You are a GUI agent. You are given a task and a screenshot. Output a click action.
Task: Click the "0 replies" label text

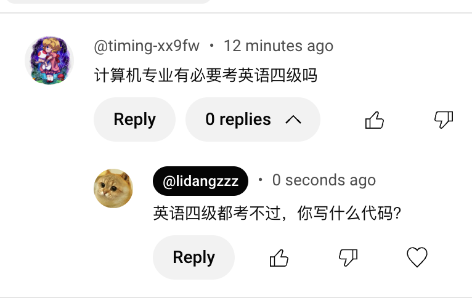point(238,119)
